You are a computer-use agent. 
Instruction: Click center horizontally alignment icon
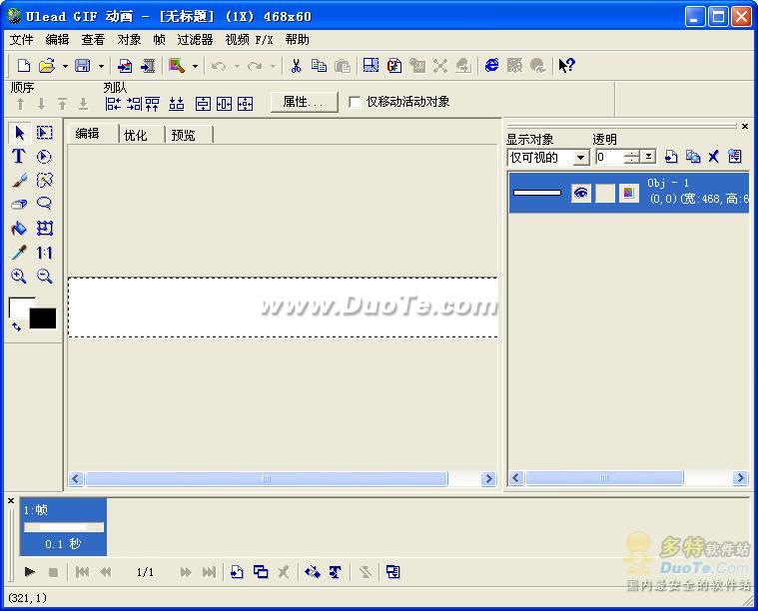click(224, 104)
